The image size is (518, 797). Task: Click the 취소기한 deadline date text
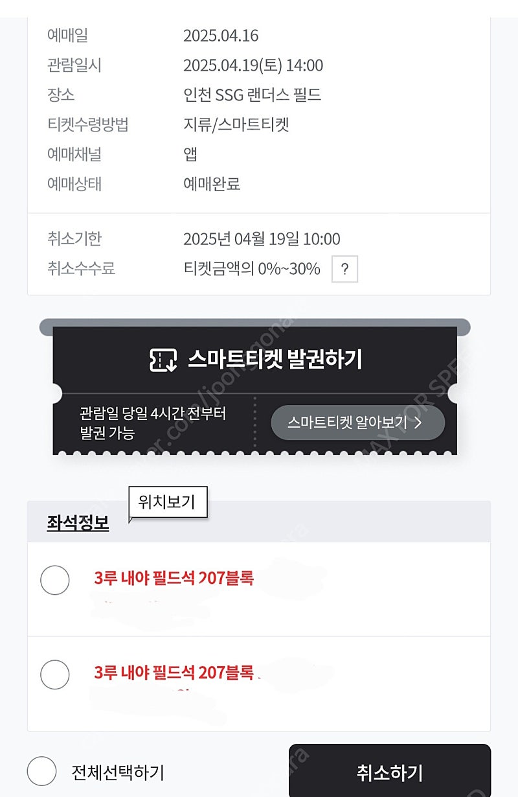tap(262, 239)
